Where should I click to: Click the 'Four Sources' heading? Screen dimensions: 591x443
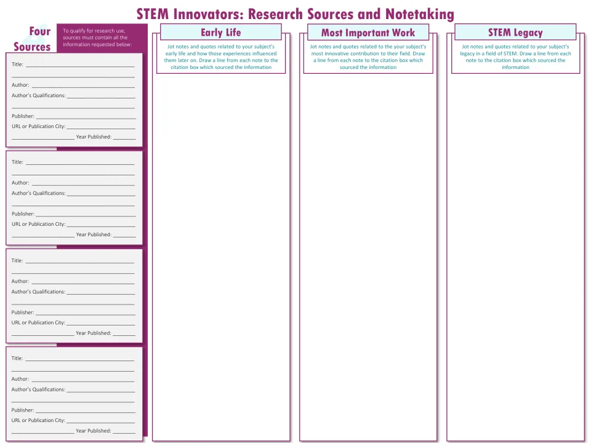pos(32,39)
